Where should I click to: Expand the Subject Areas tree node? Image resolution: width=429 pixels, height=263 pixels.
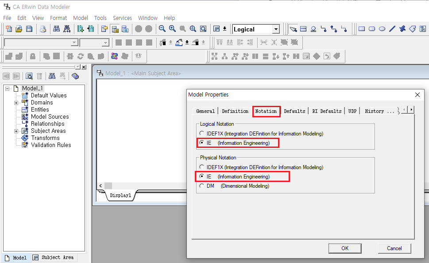(16, 131)
